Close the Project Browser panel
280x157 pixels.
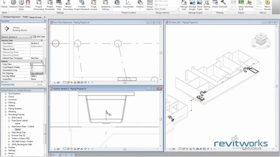click(45, 90)
